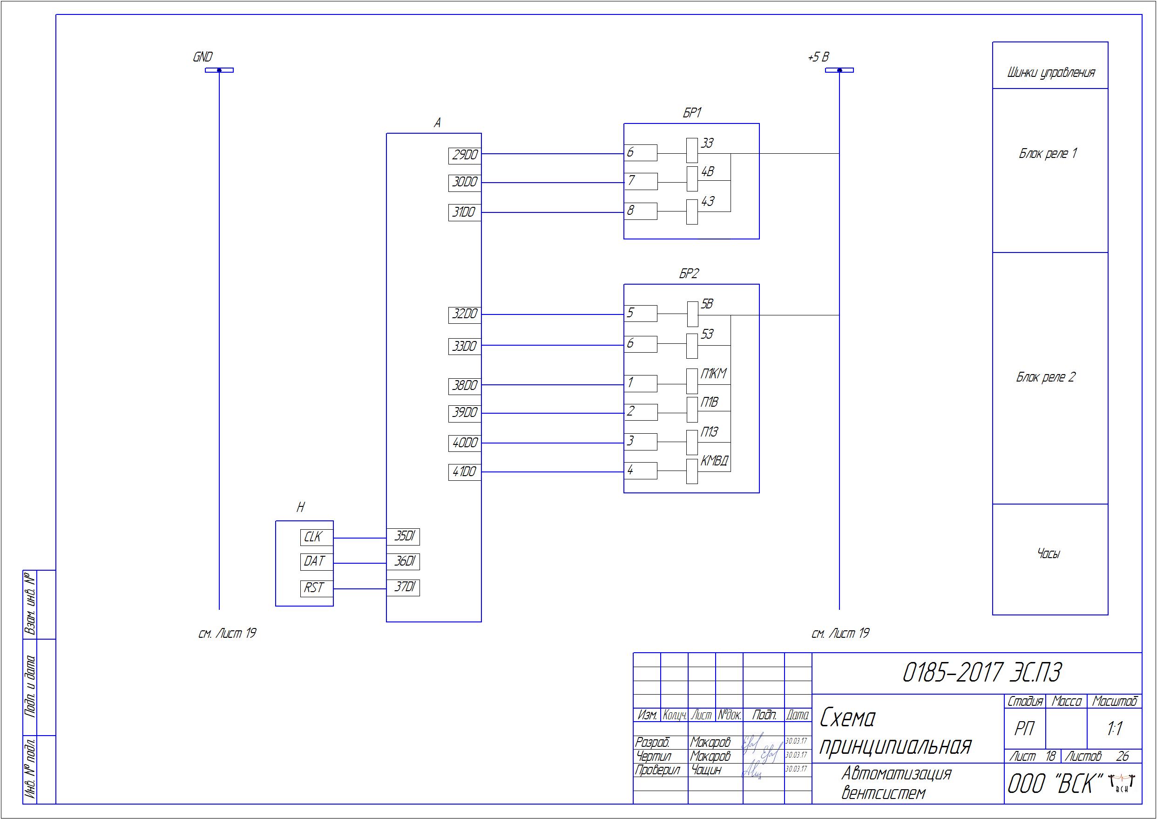This screenshot has width=1157, height=819.
Task: Select the +5 В bus label
Action: click(819, 57)
